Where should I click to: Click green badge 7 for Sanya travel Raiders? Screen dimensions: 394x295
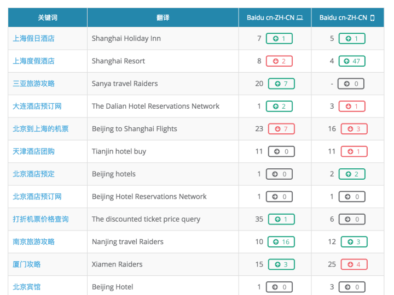tap(281, 84)
